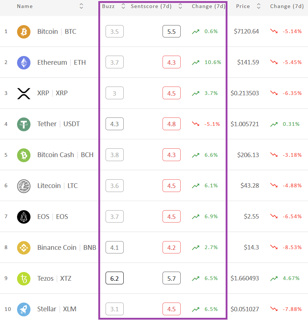The width and height of the screenshot is (308, 324).
Task: Open the Tezos XTZ row name
Action: pyautogui.click(x=54, y=278)
